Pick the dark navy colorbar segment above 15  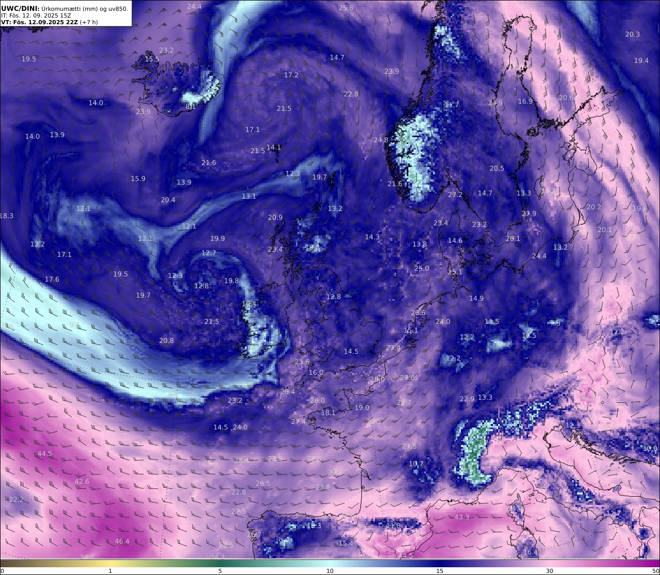pos(440,563)
